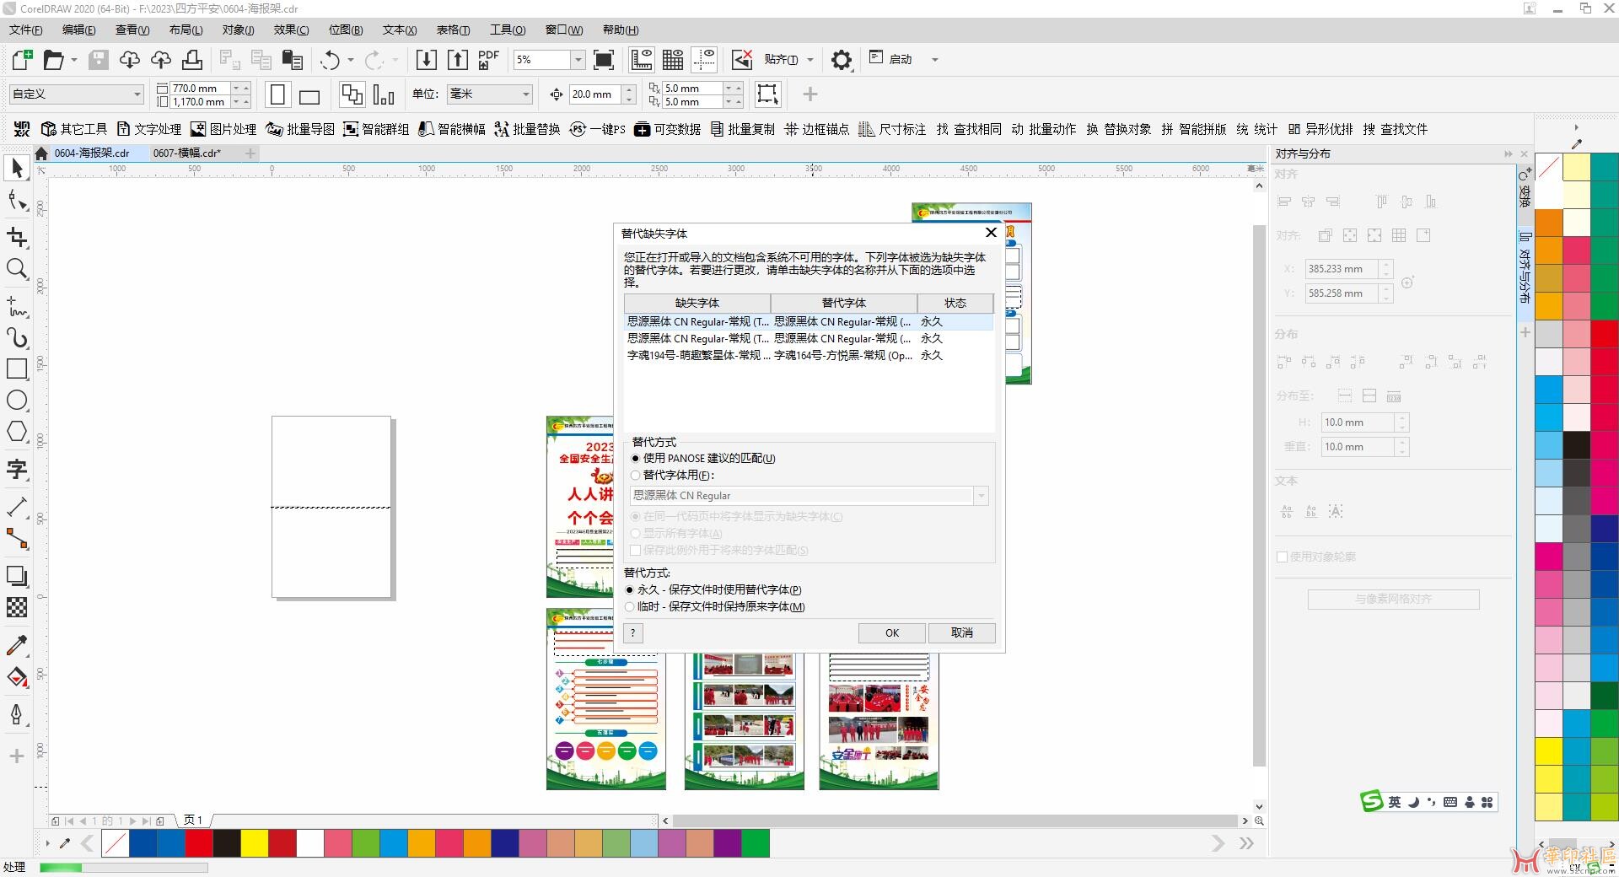Open the 效果 menu
The width and height of the screenshot is (1619, 877).
[291, 30]
